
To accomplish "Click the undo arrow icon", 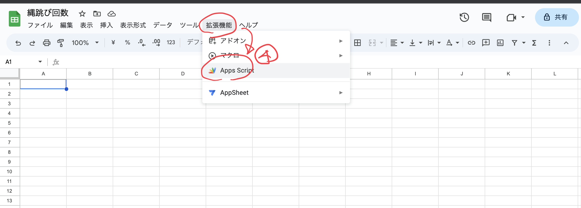I will tap(18, 43).
